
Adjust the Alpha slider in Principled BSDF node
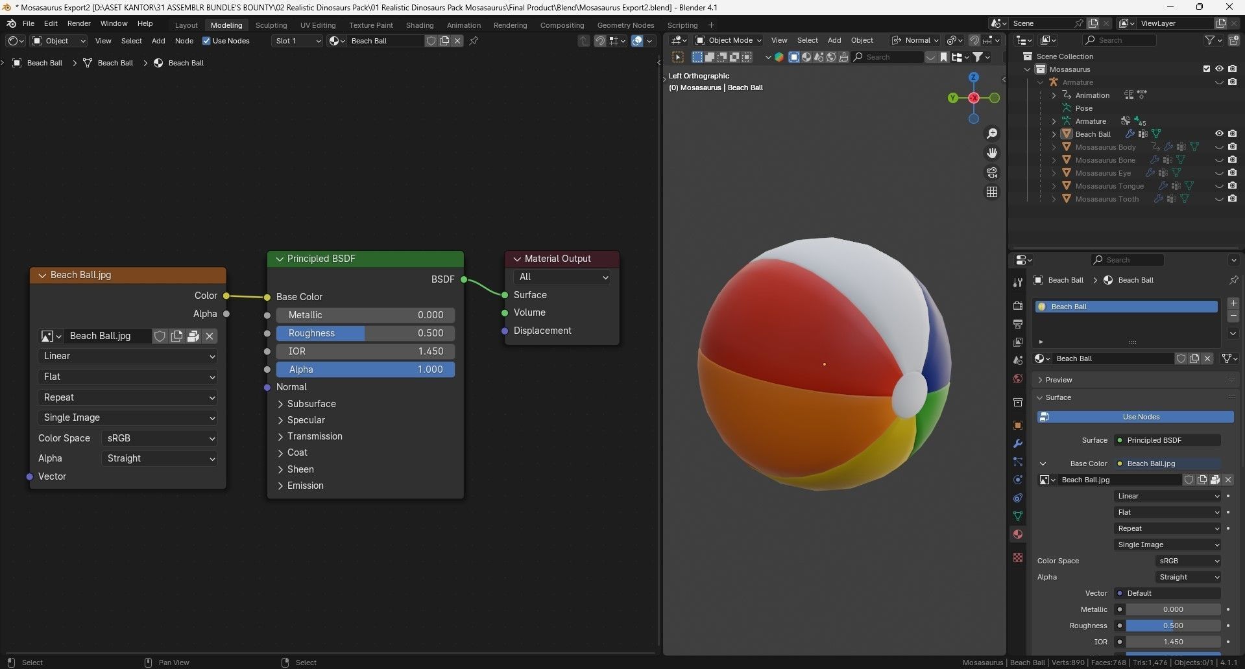(365, 370)
